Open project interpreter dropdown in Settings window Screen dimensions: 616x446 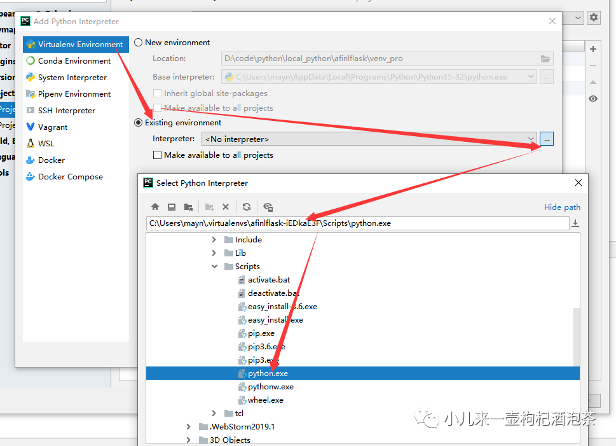tap(578, 18)
